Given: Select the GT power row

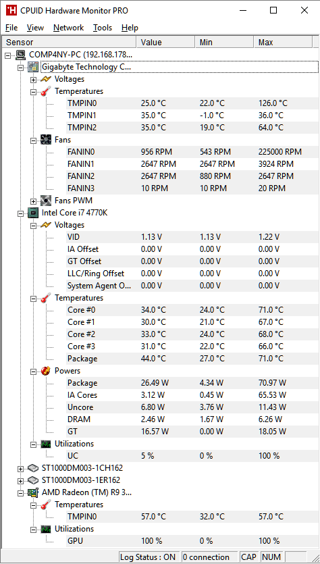Looking at the screenshot, I should (192, 432).
